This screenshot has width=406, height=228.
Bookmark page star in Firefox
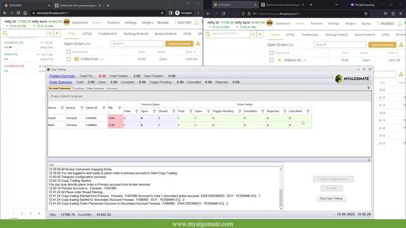point(365,14)
